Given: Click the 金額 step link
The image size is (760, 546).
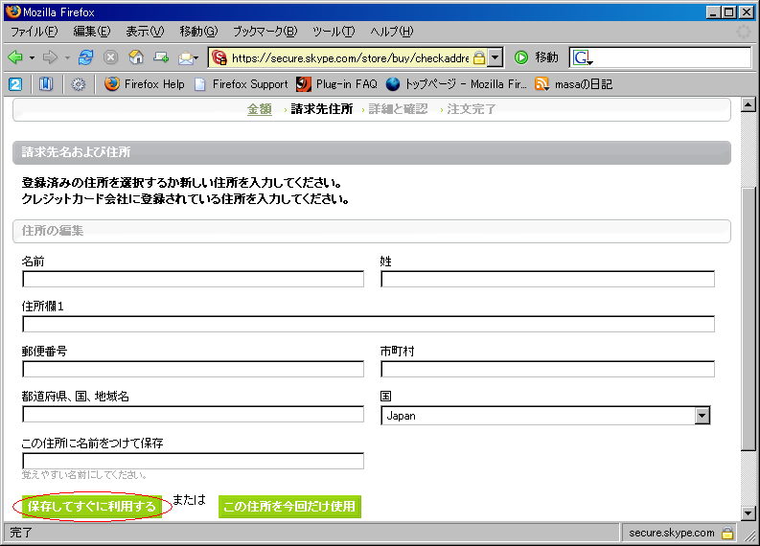Looking at the screenshot, I should point(259,109).
